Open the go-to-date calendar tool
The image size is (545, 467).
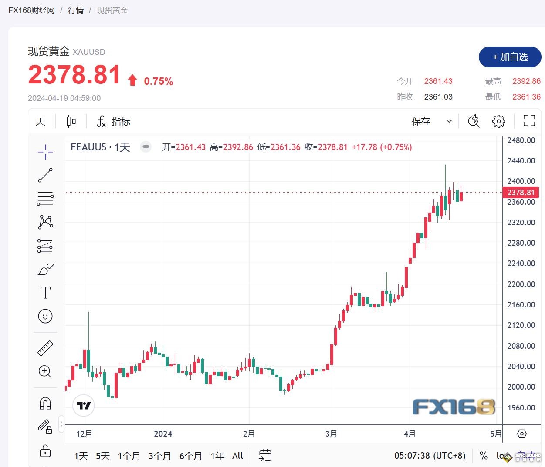pyautogui.click(x=265, y=455)
